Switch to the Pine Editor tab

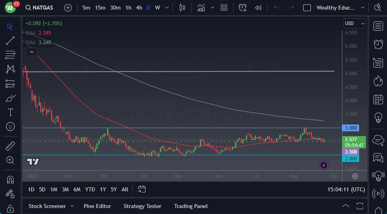(97, 206)
